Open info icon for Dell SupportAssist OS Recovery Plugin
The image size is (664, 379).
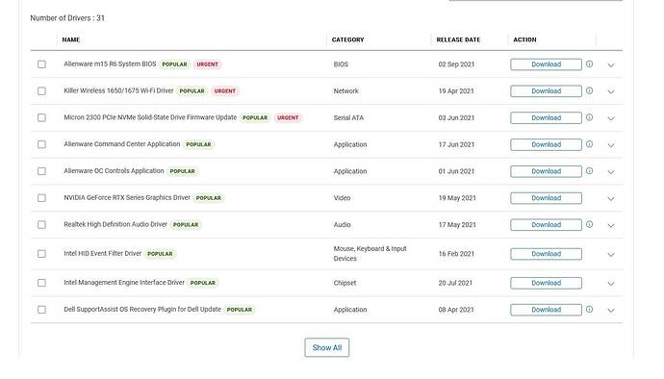pyautogui.click(x=589, y=309)
